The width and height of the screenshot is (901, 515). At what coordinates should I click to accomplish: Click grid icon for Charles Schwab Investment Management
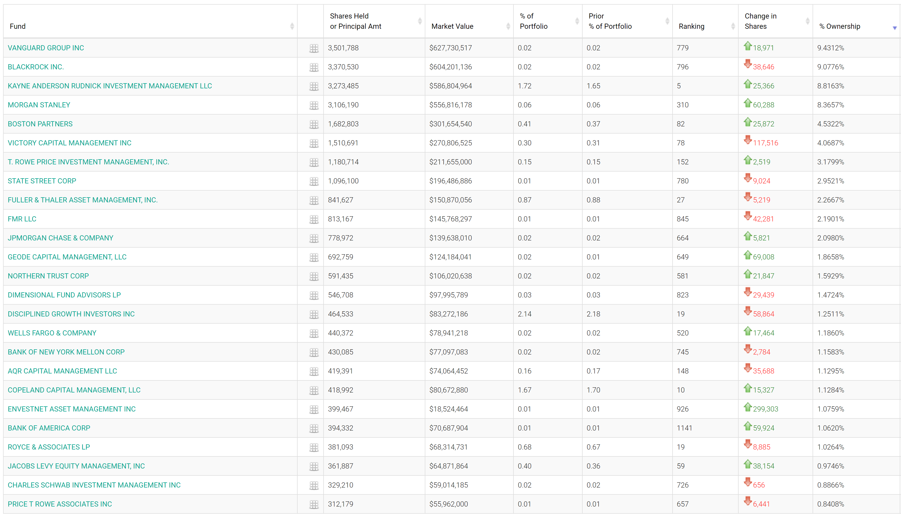tap(314, 485)
